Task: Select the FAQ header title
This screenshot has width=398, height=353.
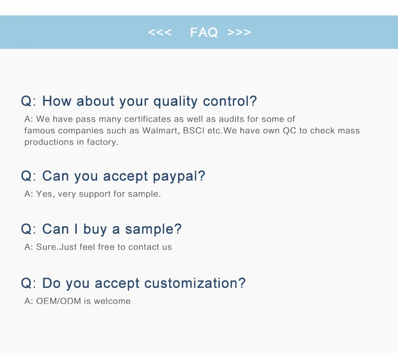Action: 204,32
